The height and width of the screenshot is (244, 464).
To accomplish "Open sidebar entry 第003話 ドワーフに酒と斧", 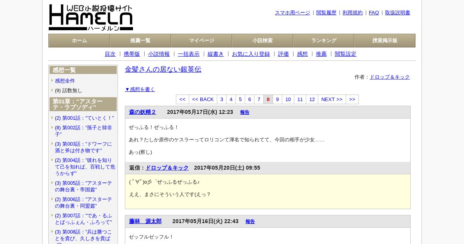I will coord(84,147).
